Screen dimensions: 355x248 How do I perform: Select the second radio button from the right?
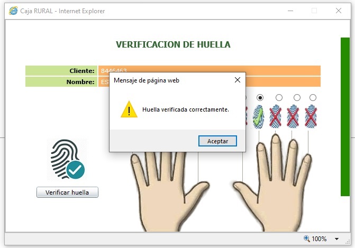tap(297, 97)
